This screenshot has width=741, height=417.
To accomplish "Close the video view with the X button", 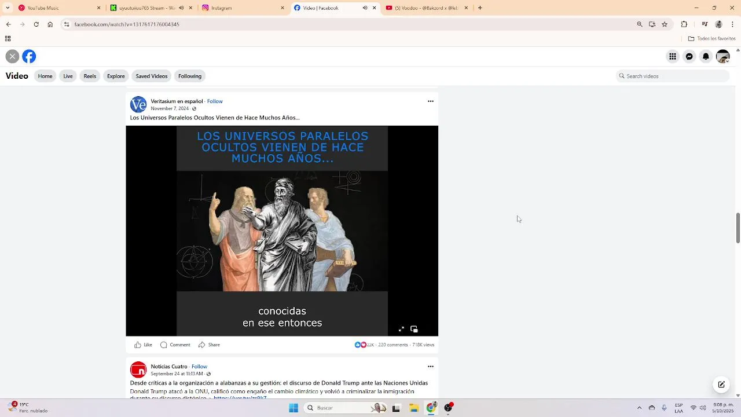I will click(12, 56).
